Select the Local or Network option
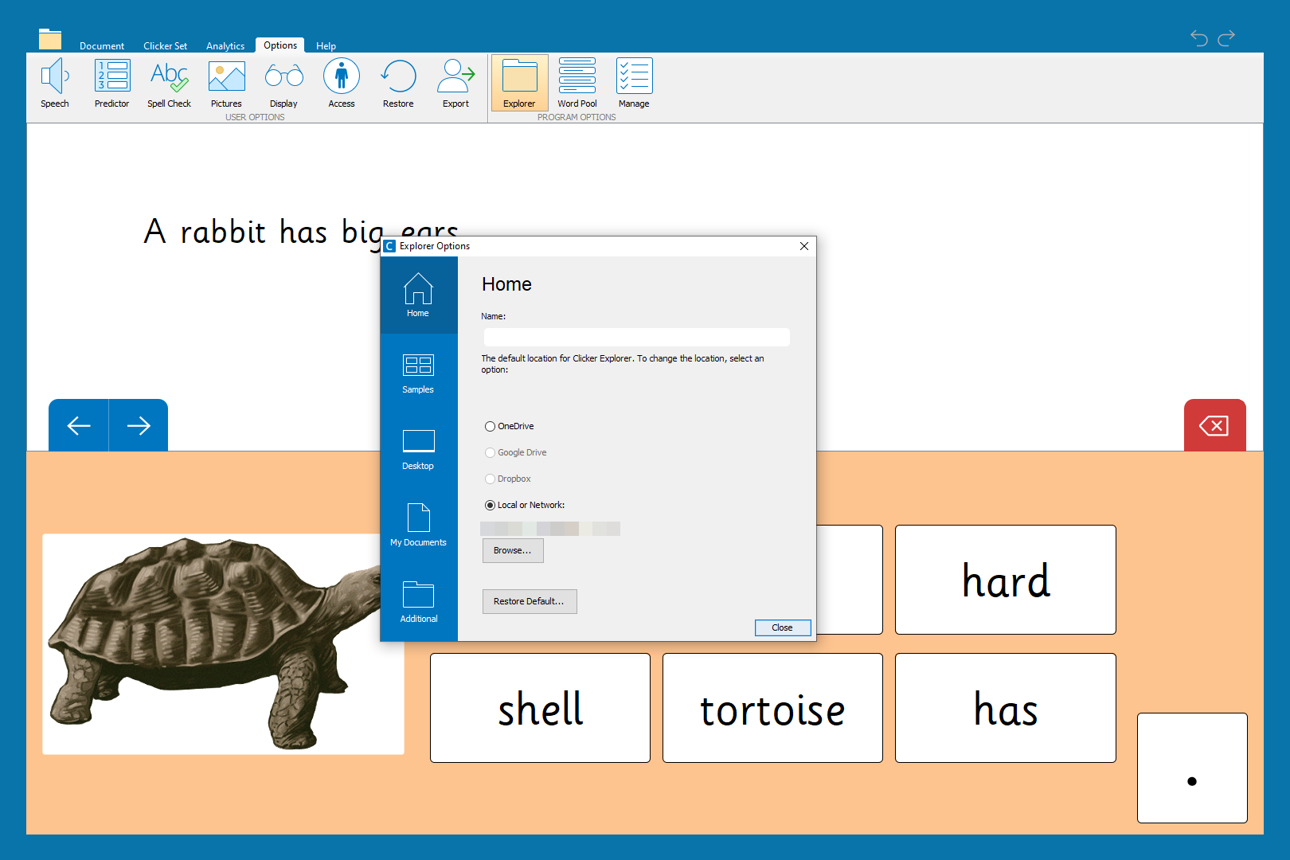The height and width of the screenshot is (860, 1290). point(491,506)
